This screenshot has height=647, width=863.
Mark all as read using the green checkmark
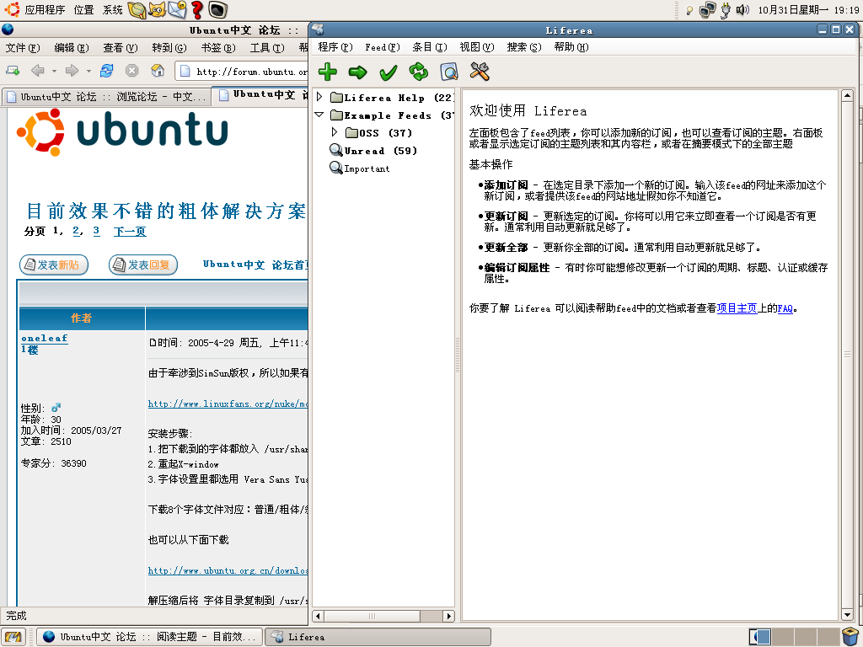pos(388,72)
